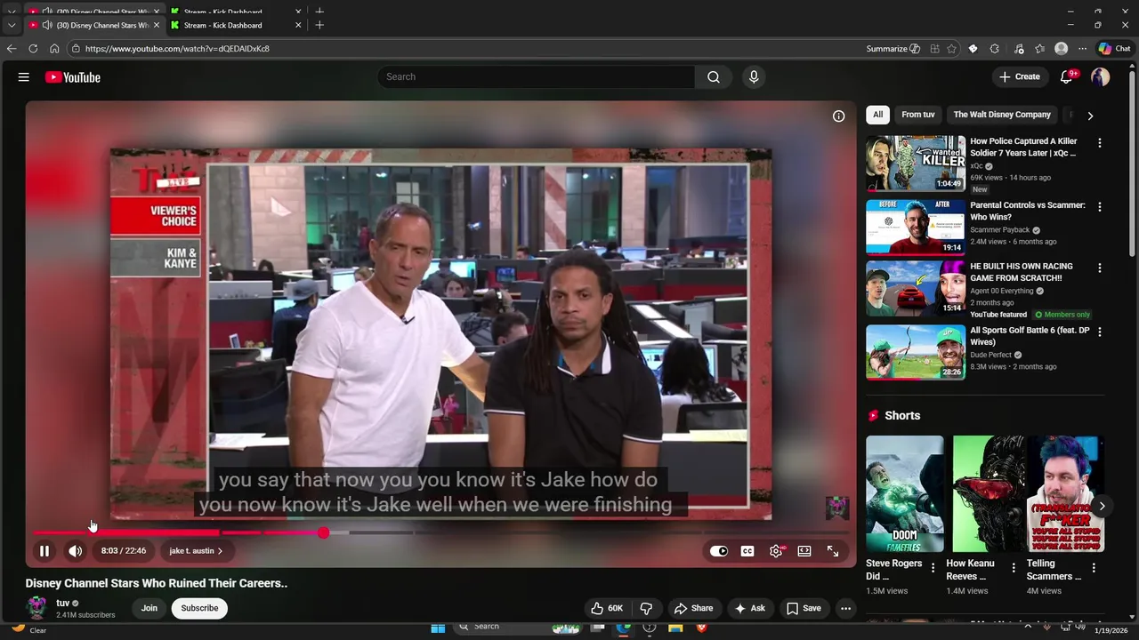The height and width of the screenshot is (640, 1139).
Task: Show next Shorts with arrow
Action: 1102,506
